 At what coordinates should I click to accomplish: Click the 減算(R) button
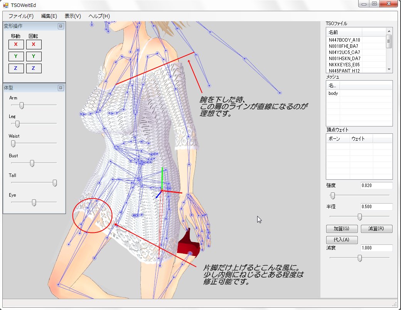[376, 229]
